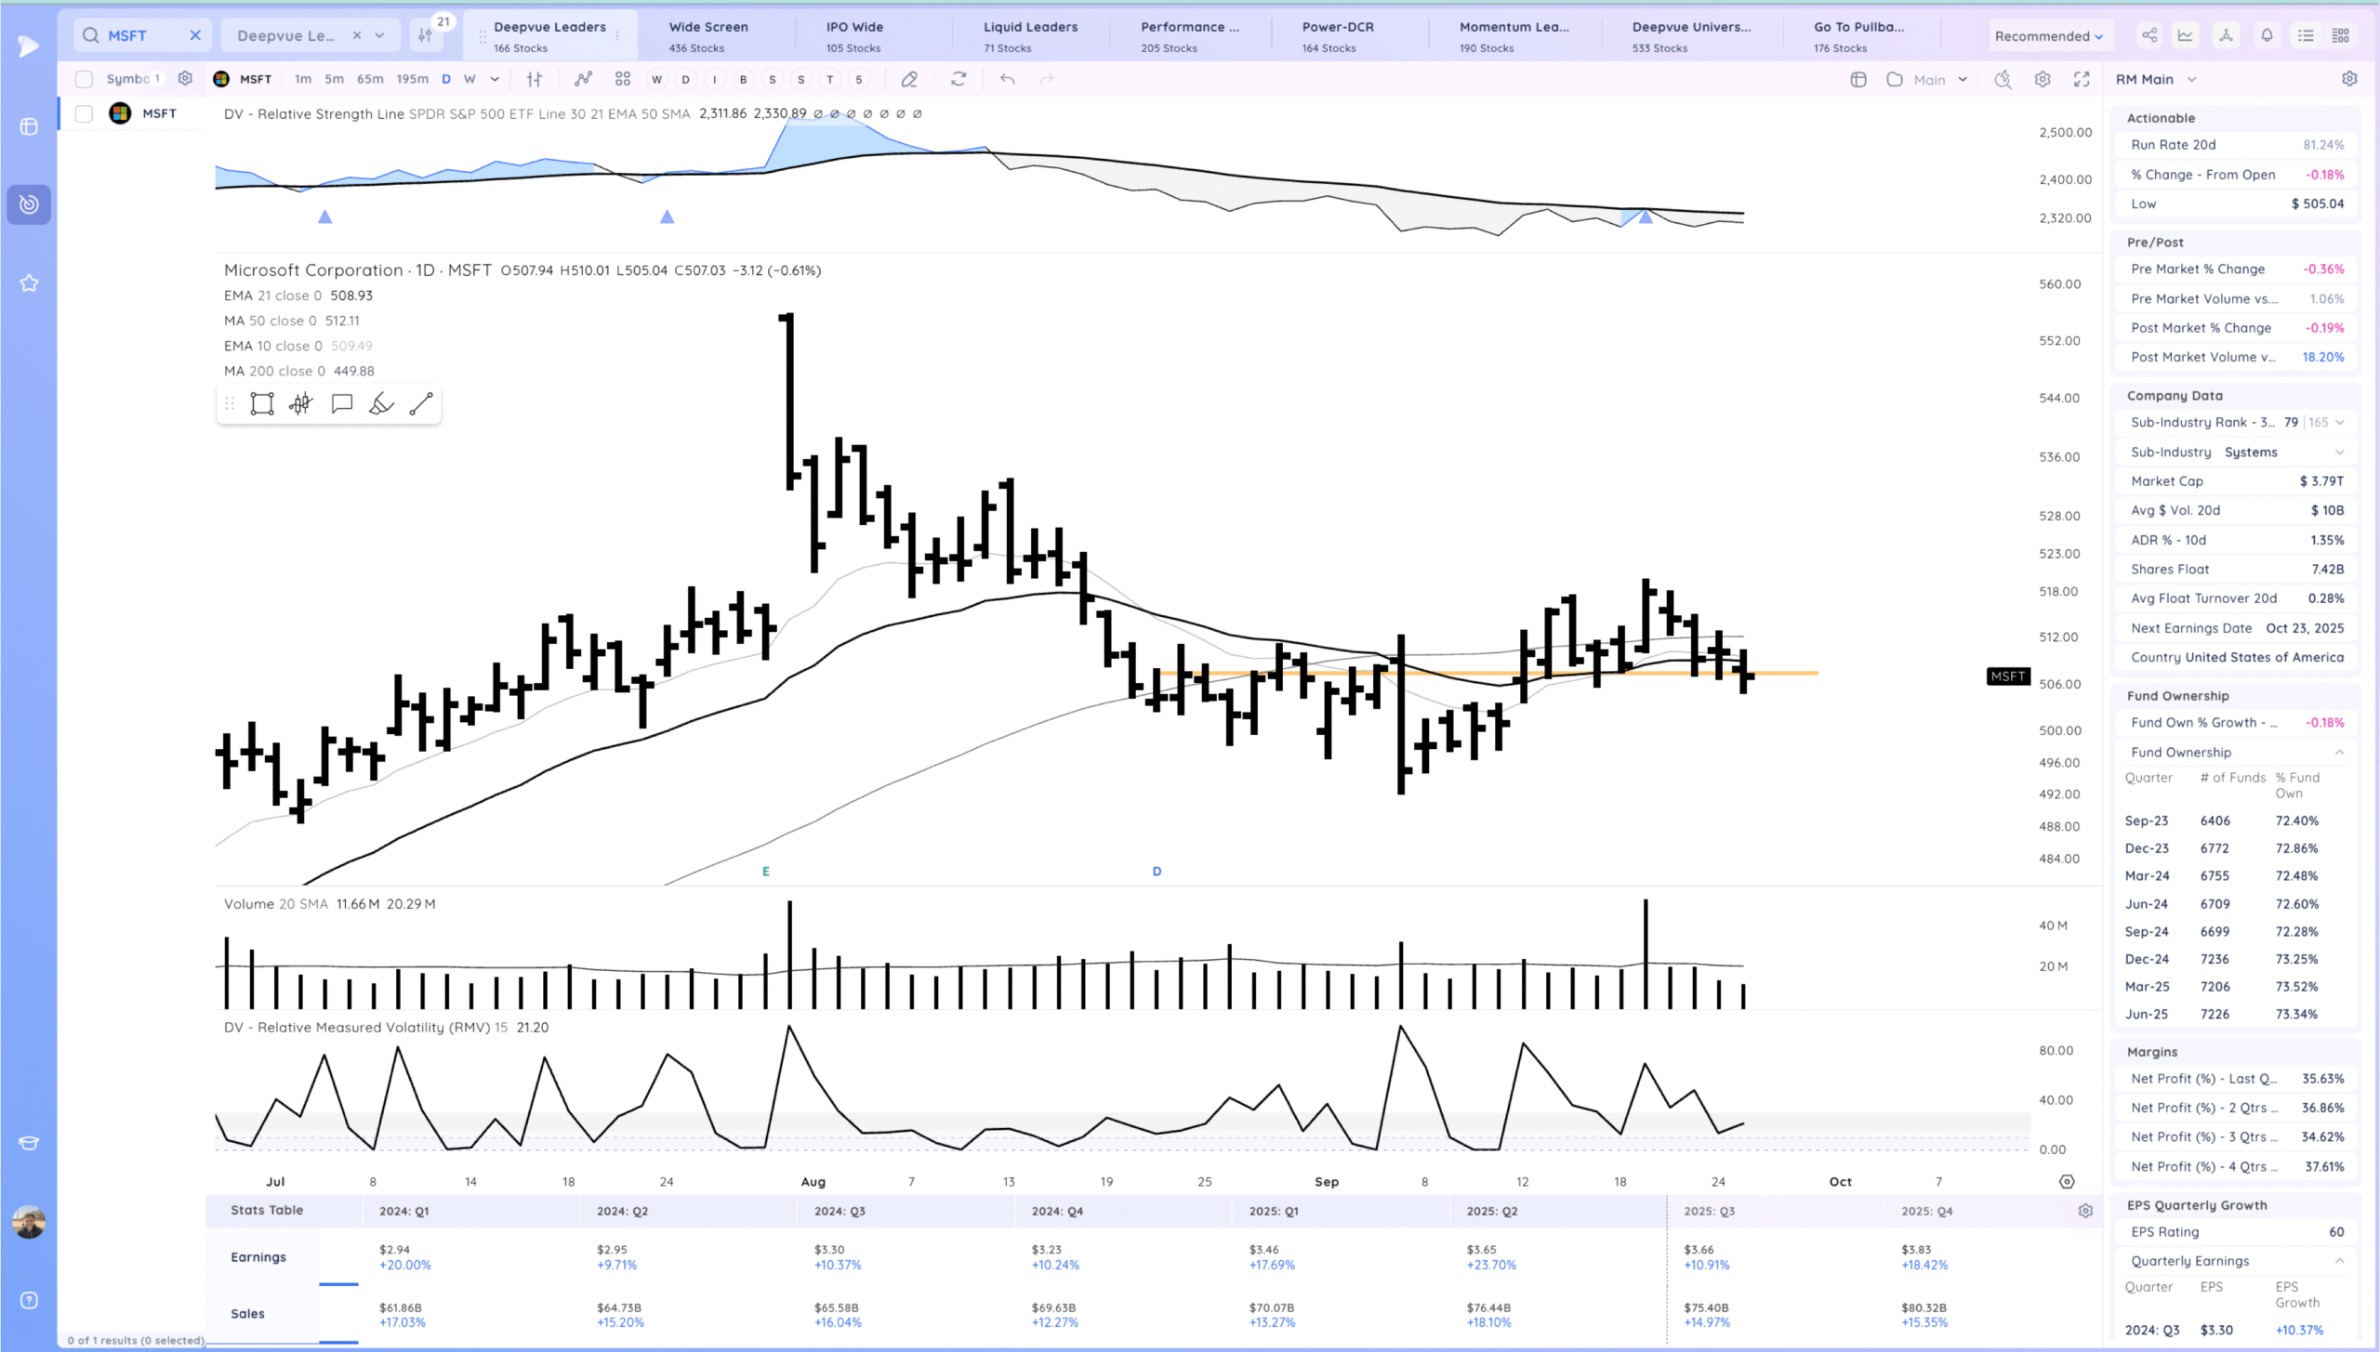Click the table layout icon near Main
Viewport: 2380px width, 1352px height.
tap(1858, 79)
